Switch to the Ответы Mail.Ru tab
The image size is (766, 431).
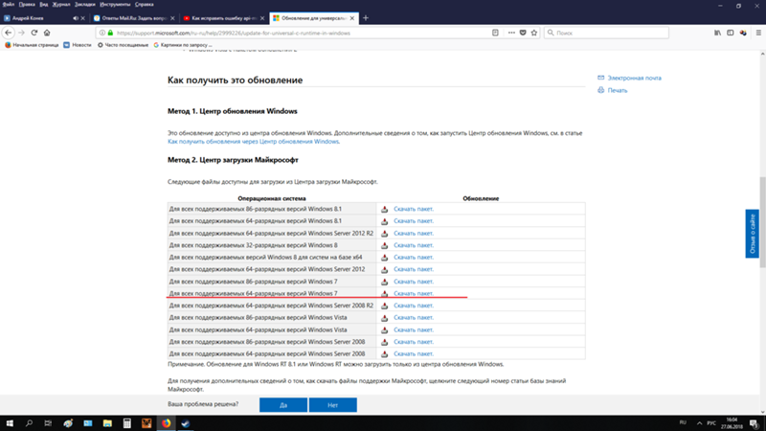coord(134,18)
